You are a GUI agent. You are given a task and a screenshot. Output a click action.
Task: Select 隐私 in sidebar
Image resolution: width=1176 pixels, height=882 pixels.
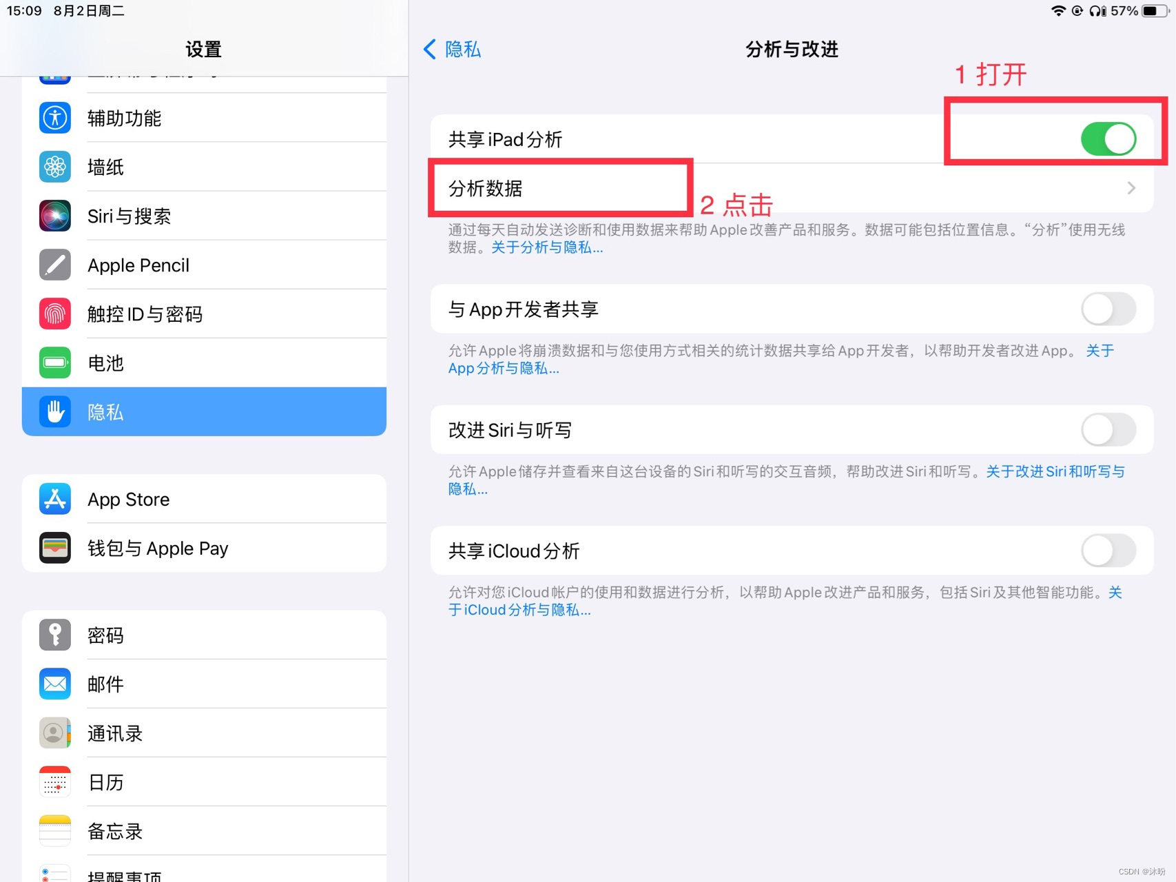(x=204, y=411)
